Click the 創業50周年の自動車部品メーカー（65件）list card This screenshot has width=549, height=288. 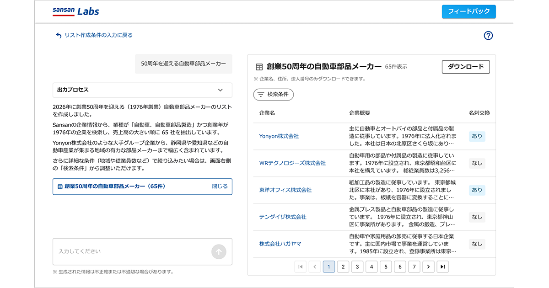(x=142, y=187)
